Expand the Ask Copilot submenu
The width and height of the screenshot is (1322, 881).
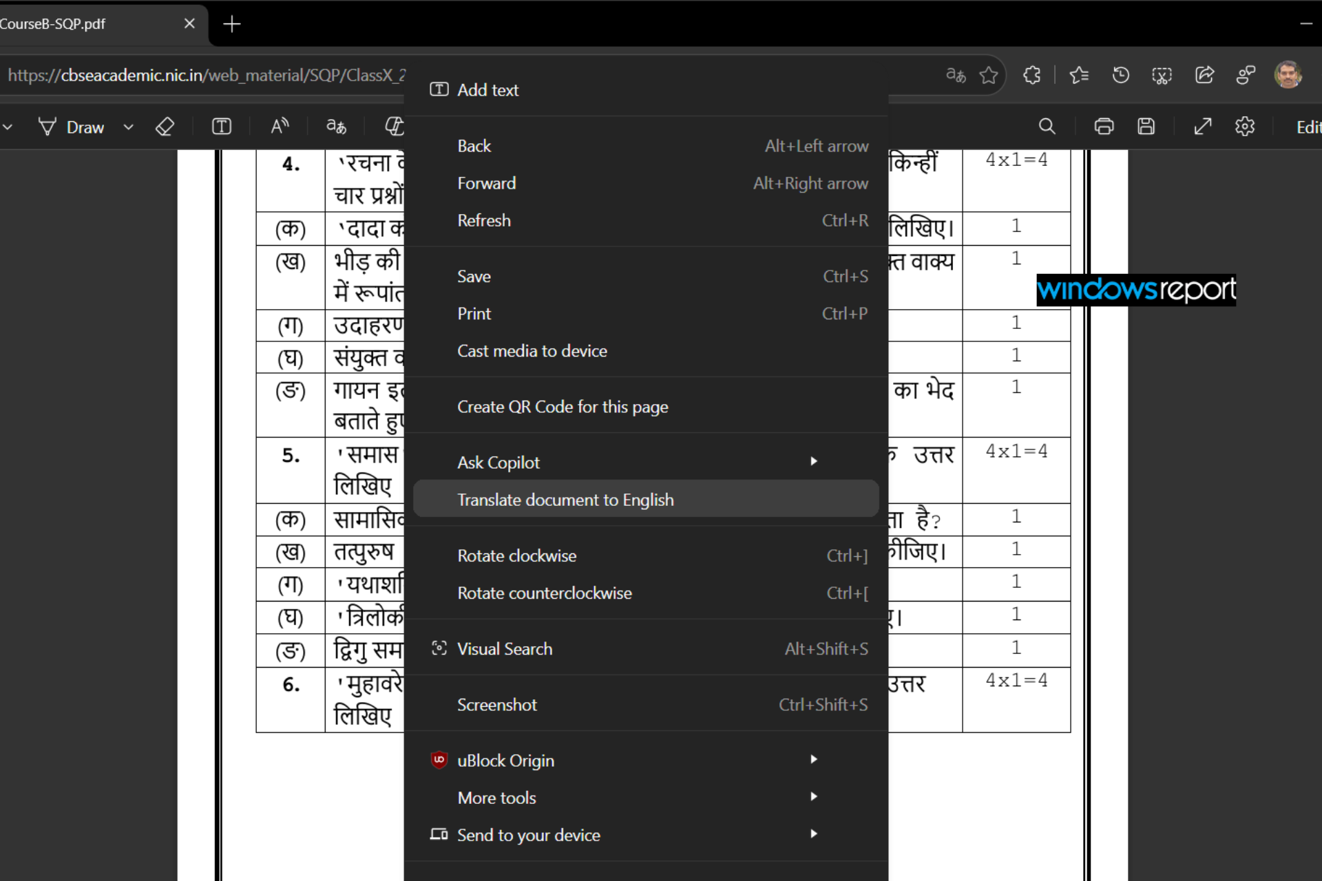646,463
